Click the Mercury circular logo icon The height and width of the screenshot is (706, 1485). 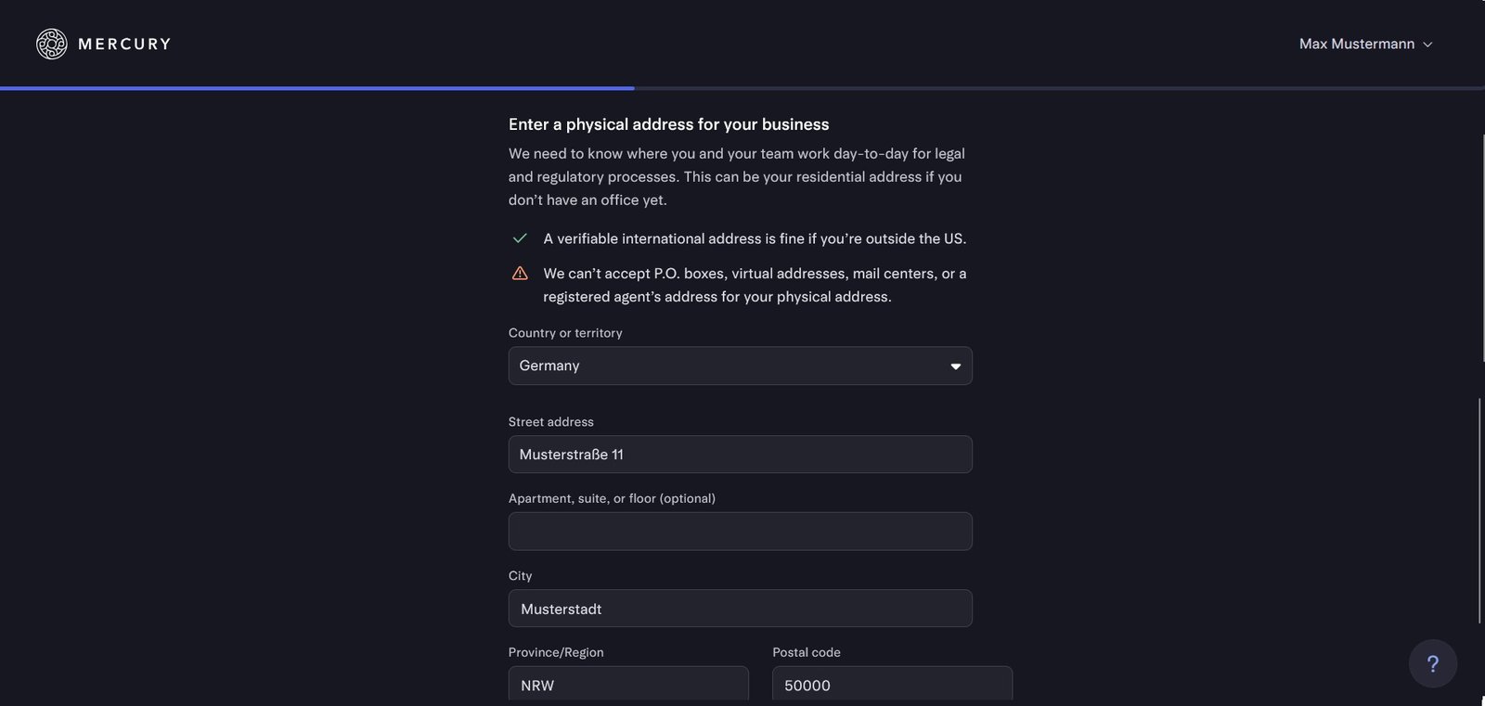click(52, 44)
